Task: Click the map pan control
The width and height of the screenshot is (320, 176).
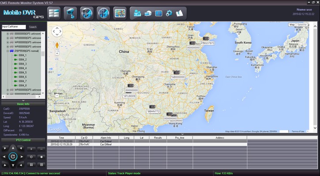Action: [x=57, y=31]
